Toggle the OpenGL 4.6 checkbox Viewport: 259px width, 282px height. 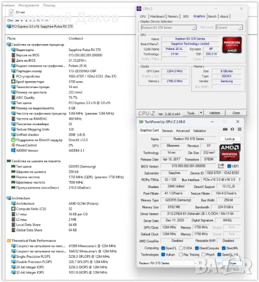(x=220, y=254)
